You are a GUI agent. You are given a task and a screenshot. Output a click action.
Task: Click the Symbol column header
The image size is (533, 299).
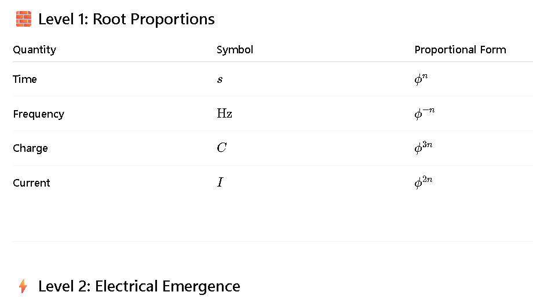point(235,50)
